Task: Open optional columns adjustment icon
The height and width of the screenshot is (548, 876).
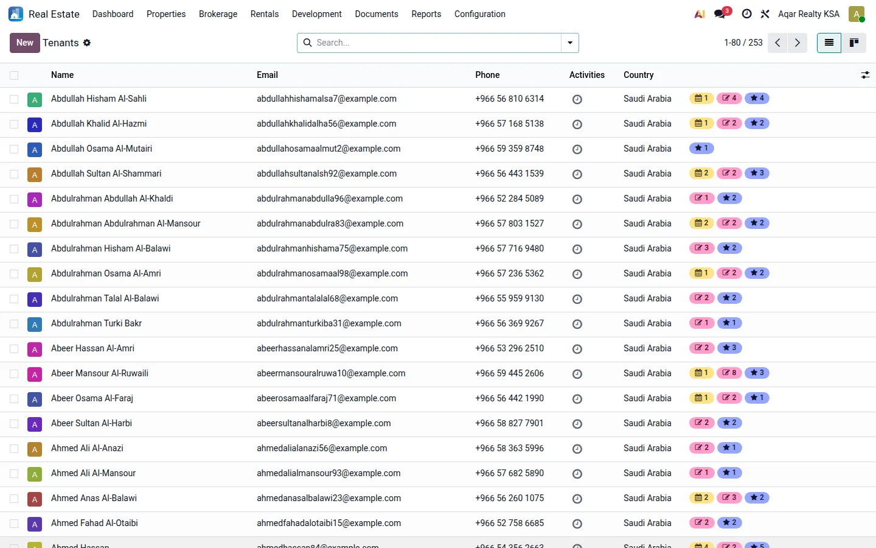Action: tap(865, 75)
